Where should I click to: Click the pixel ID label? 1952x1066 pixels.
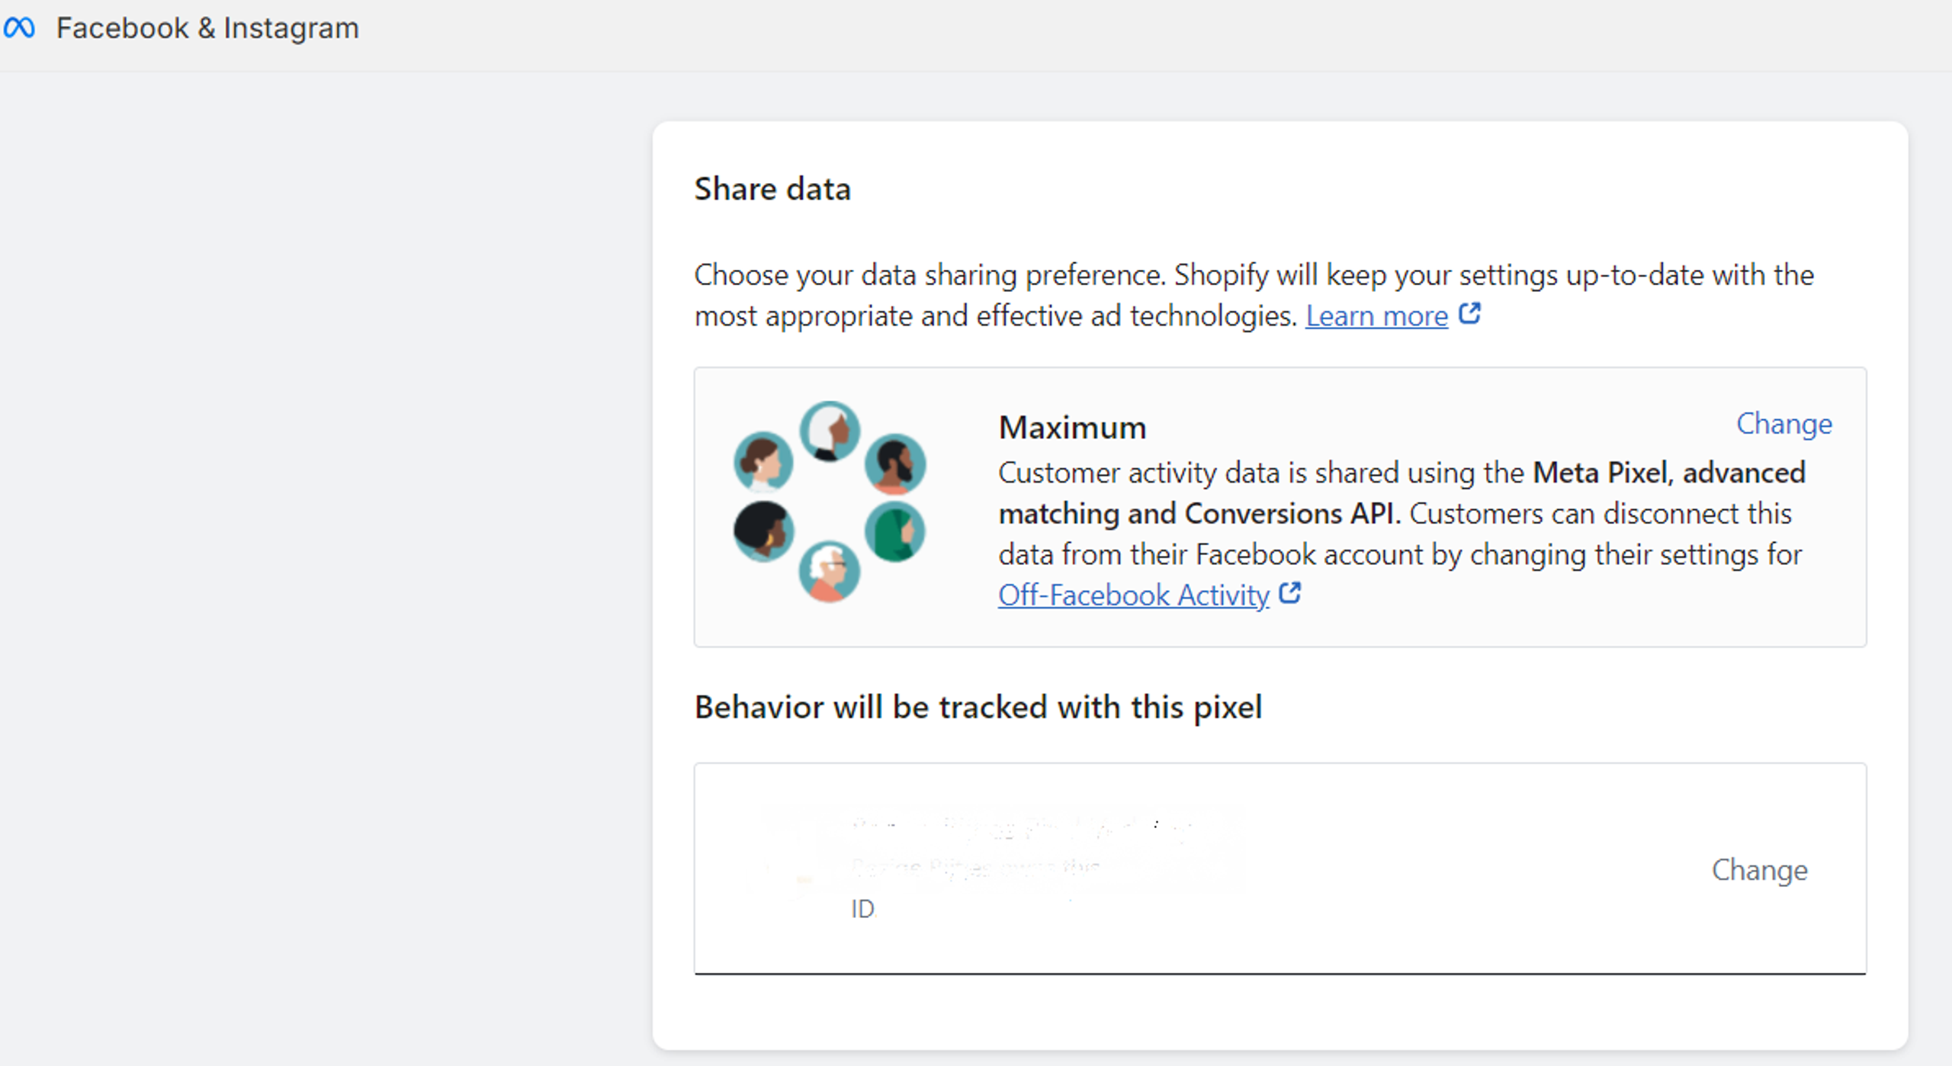coord(863,909)
